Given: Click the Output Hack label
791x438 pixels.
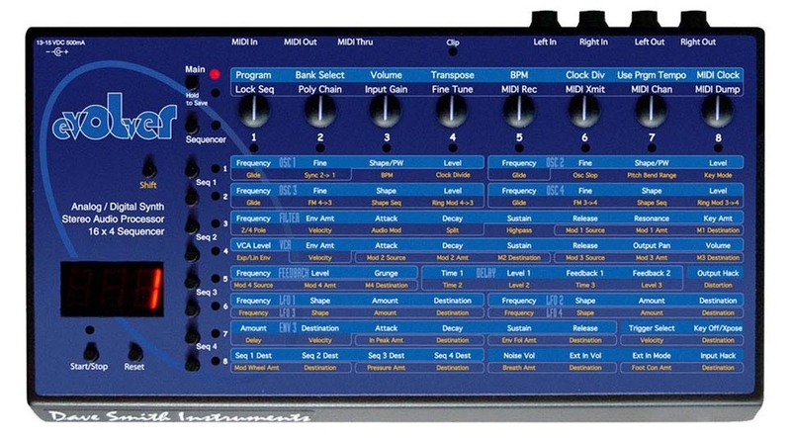Looking at the screenshot, I should (718, 273).
